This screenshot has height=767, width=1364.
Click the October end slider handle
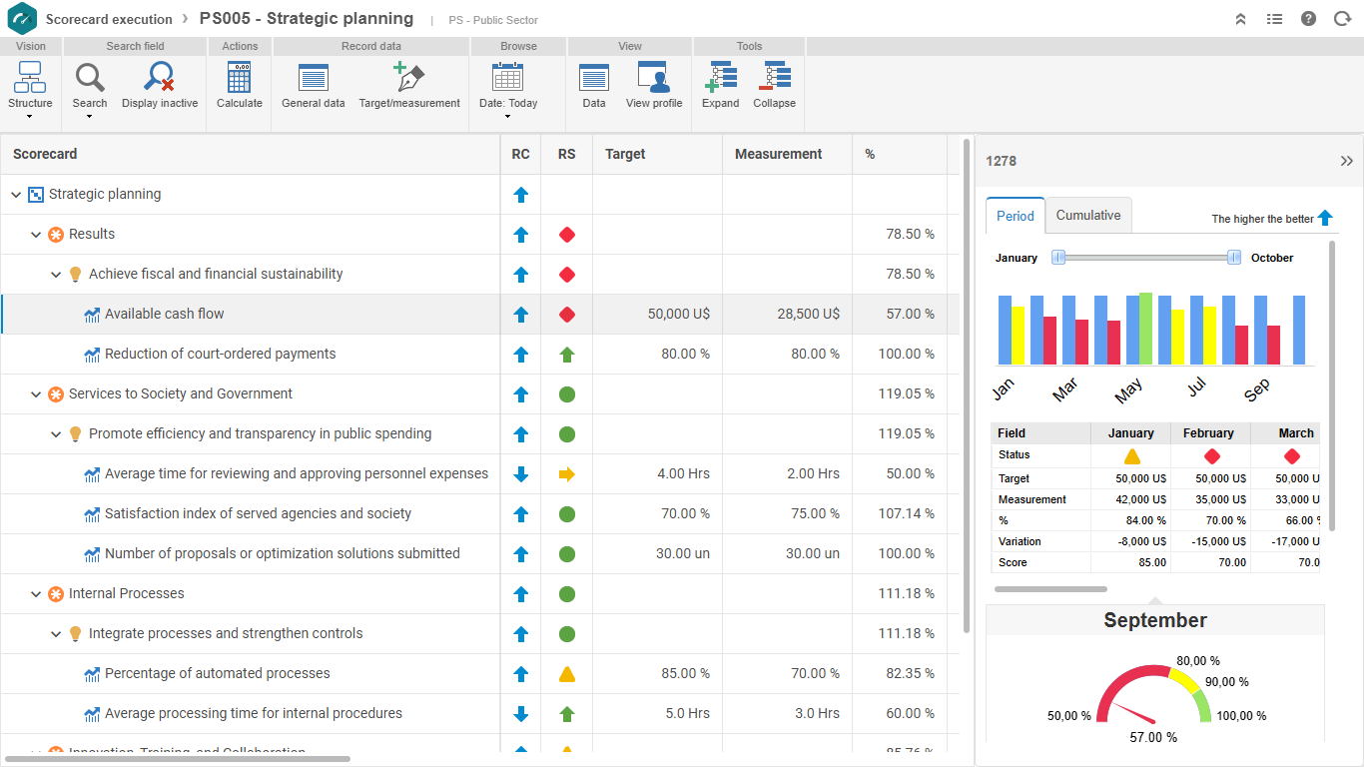pos(1234,258)
